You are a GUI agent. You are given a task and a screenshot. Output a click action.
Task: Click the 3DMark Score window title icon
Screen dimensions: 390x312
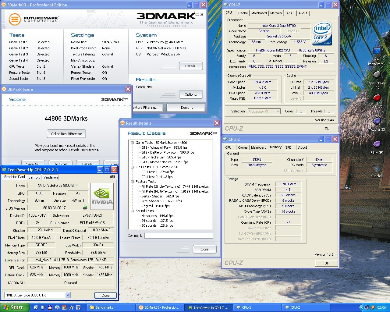(x=4, y=89)
